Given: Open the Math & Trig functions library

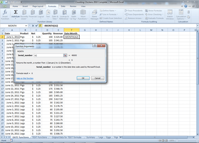Looking at the screenshot, I should [74, 15].
